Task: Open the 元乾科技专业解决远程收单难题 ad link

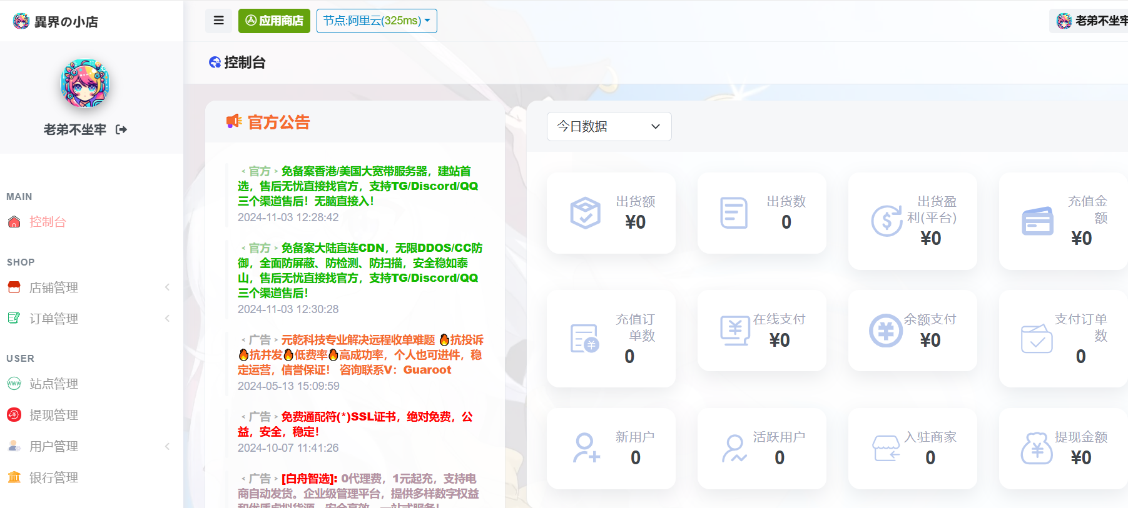Action: pyautogui.click(x=361, y=355)
